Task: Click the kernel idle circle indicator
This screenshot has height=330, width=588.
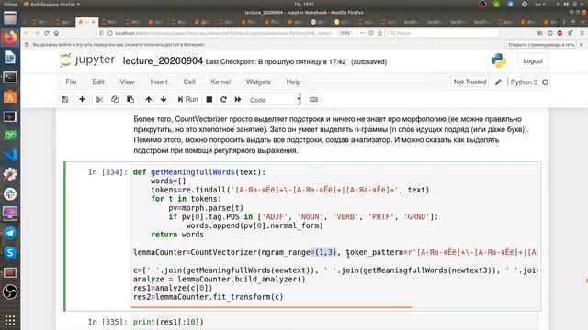Action: click(x=545, y=82)
